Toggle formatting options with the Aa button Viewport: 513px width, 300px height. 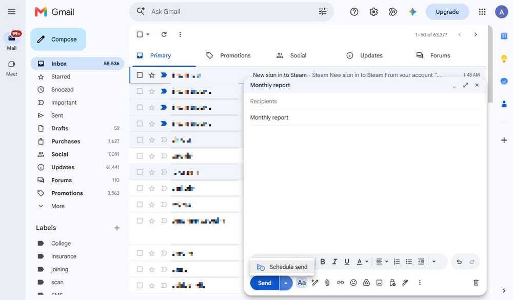tap(302, 283)
